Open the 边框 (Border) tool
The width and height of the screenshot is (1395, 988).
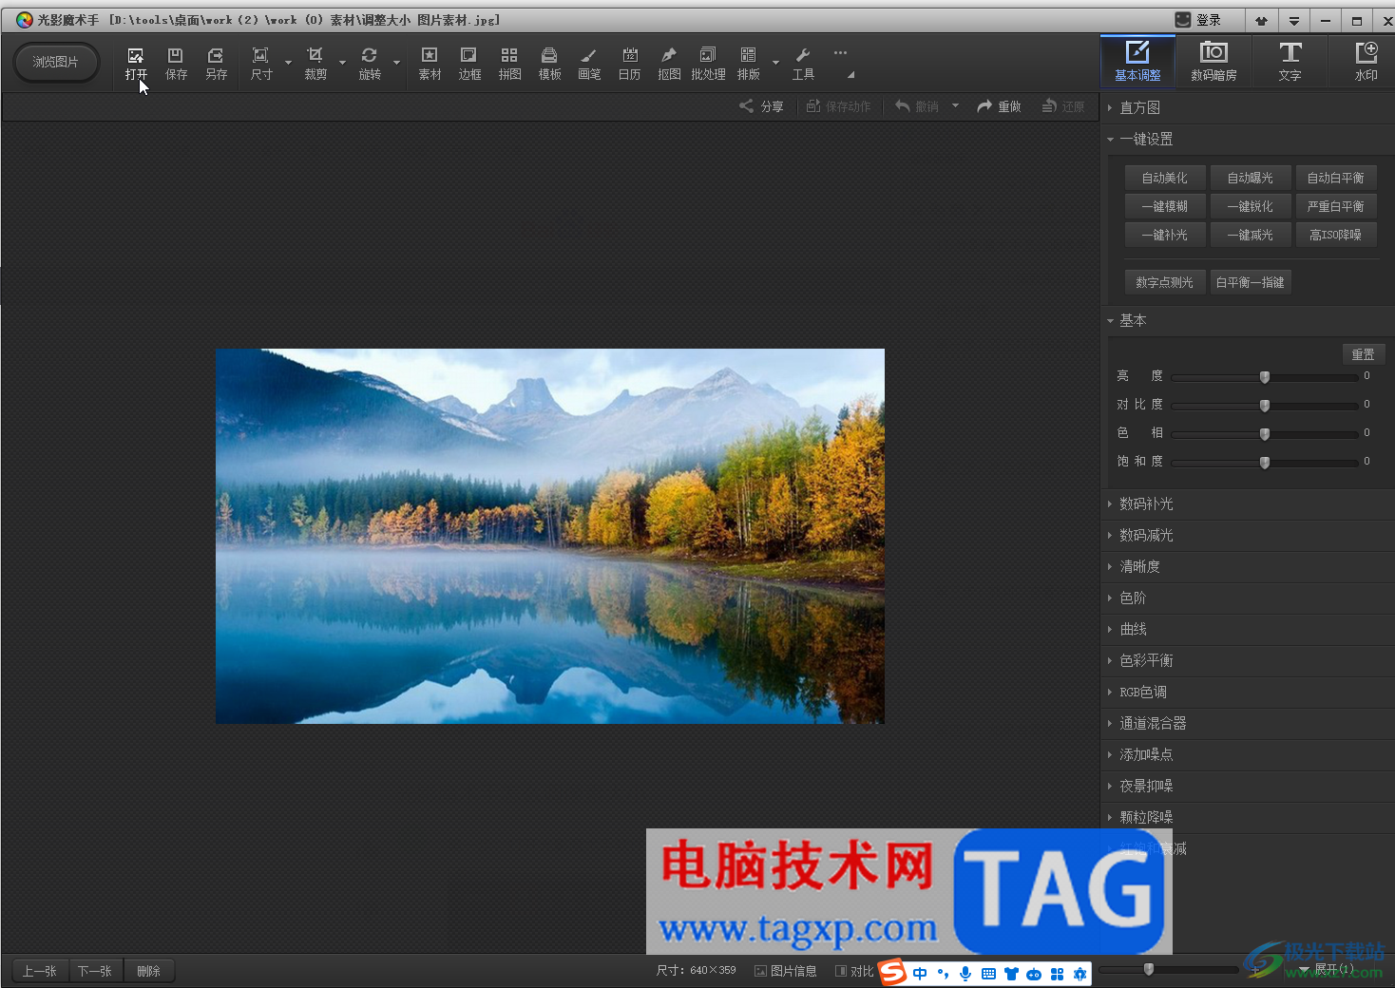[x=469, y=63]
